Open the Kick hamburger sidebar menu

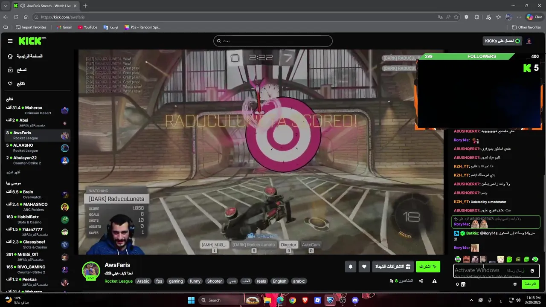coord(10,41)
